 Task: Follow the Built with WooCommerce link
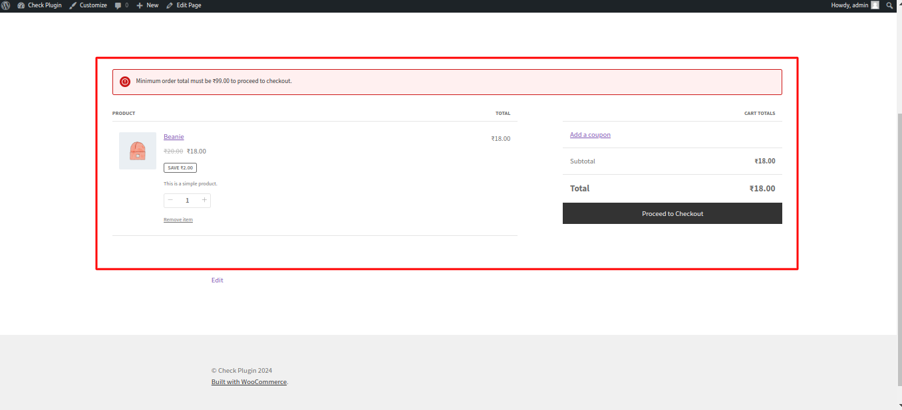coord(249,382)
